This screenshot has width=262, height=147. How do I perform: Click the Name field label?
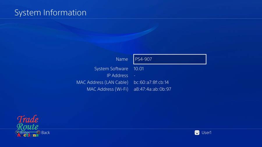point(122,59)
